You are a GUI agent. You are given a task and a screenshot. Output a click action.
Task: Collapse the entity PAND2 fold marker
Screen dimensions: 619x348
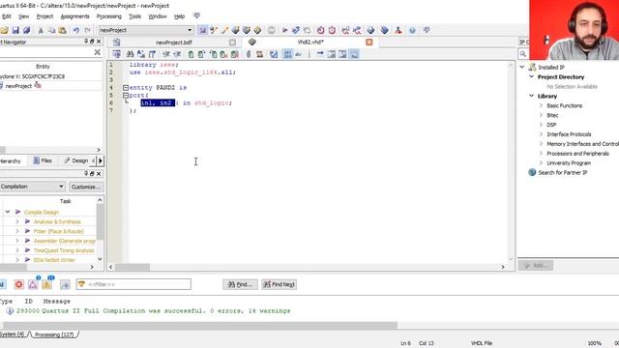[x=126, y=88]
